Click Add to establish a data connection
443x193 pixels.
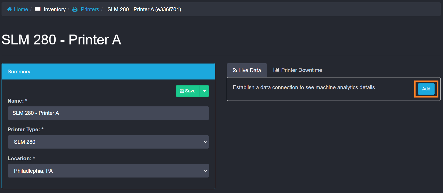(x=426, y=89)
